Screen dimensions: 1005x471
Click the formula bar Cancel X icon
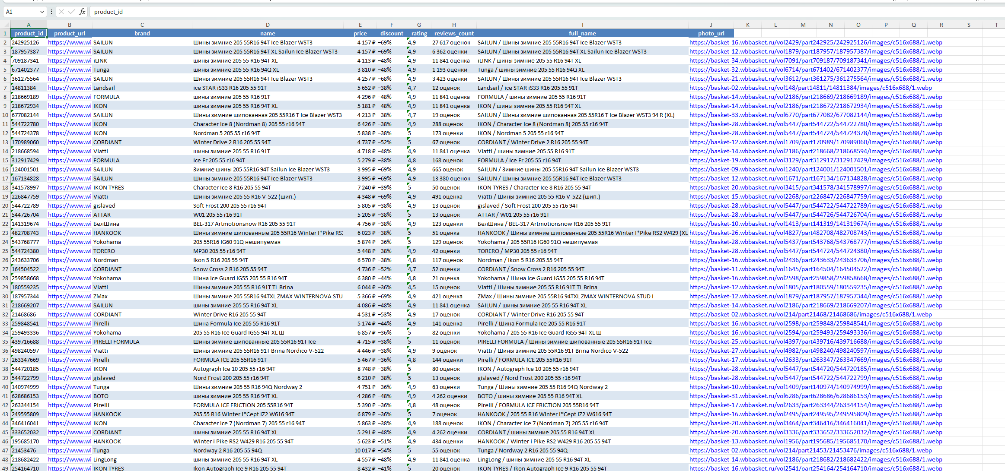click(61, 12)
